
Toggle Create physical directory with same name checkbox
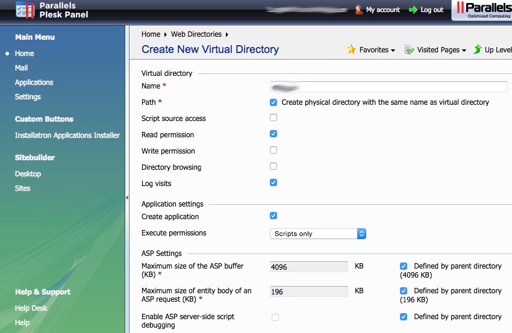[273, 102]
